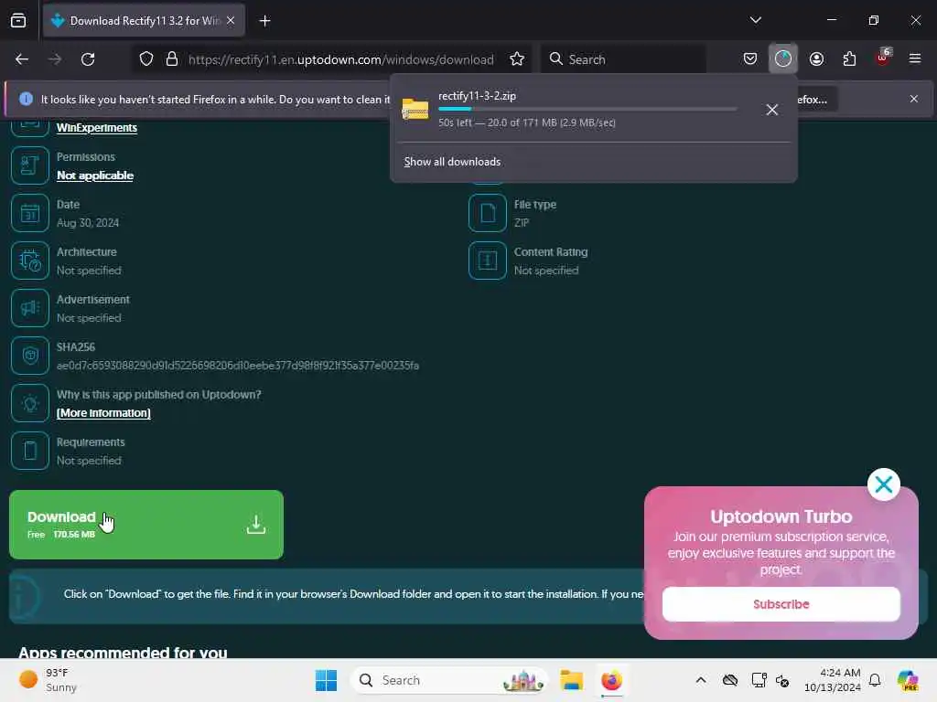Open the weather widget showing 93°F
This screenshot has height=702, width=937.
(x=48, y=680)
